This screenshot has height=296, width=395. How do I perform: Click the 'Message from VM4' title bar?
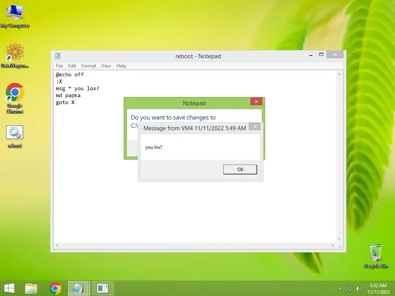click(x=195, y=128)
